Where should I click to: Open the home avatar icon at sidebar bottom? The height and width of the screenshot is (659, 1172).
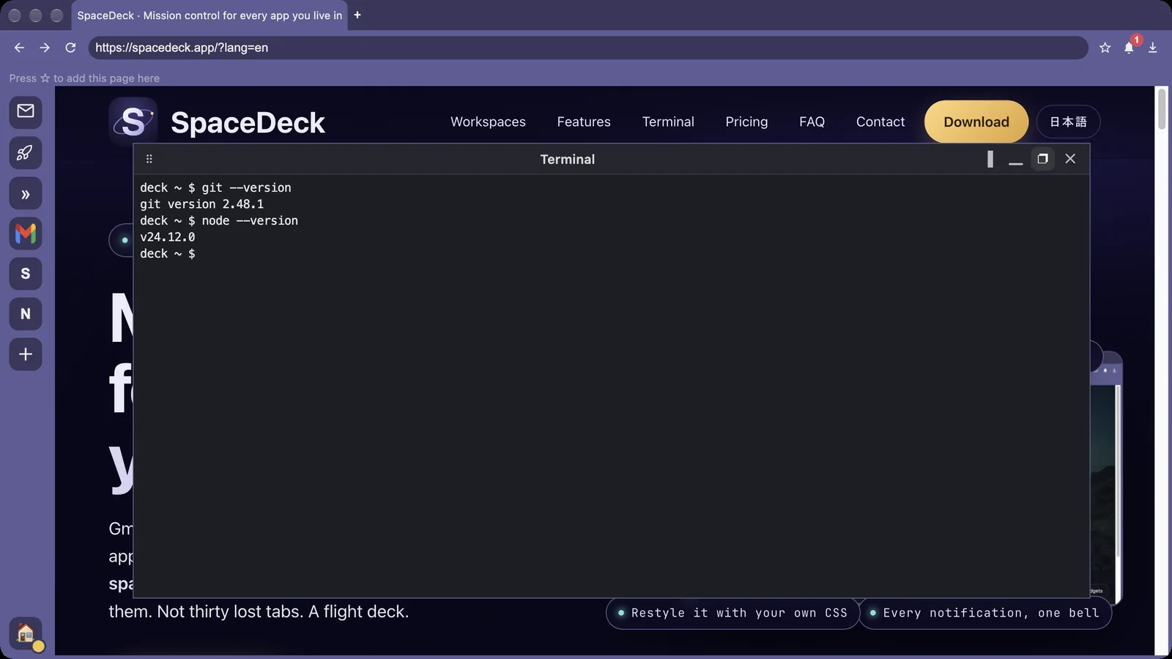[26, 633]
